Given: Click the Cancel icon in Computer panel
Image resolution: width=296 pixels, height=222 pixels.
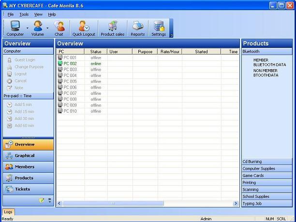Looking at the screenshot, I should coord(9,81).
